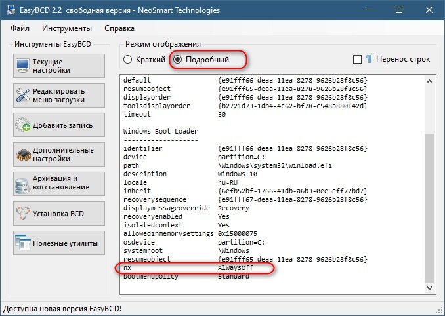
Task: Click the Дополнительные настройки button label
Action: (x=63, y=155)
